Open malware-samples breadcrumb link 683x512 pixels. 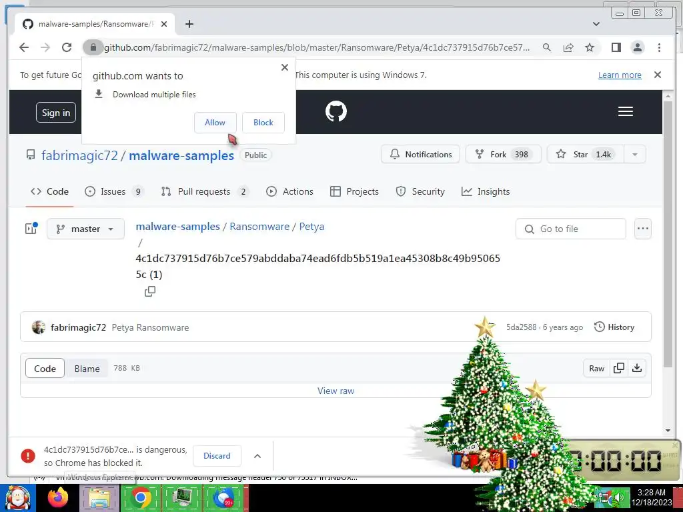pos(177,227)
